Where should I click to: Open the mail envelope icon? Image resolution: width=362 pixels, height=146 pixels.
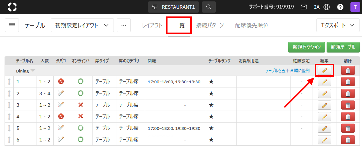click(x=304, y=7)
